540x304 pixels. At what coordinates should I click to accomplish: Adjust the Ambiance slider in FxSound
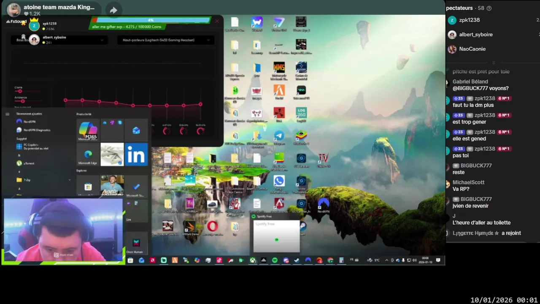22,101
